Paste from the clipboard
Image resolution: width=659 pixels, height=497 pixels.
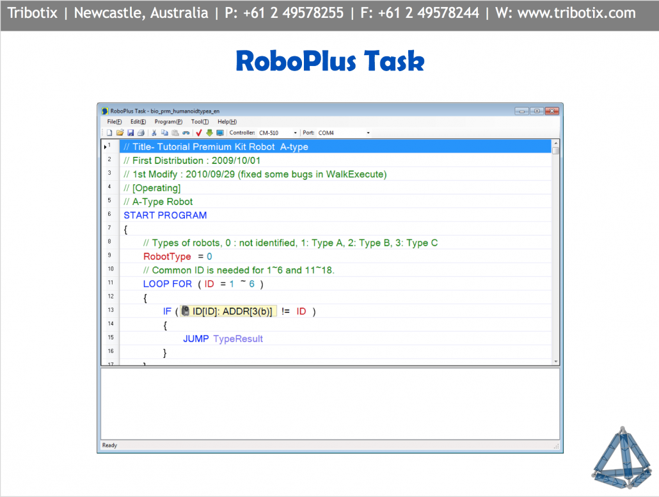coord(174,132)
